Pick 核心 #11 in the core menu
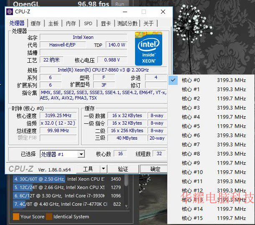The height and width of the screenshot is (225, 255). click(211, 181)
